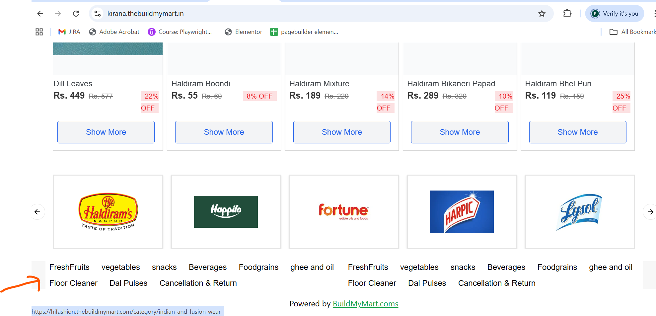Bookmark this page with the star icon

542,14
